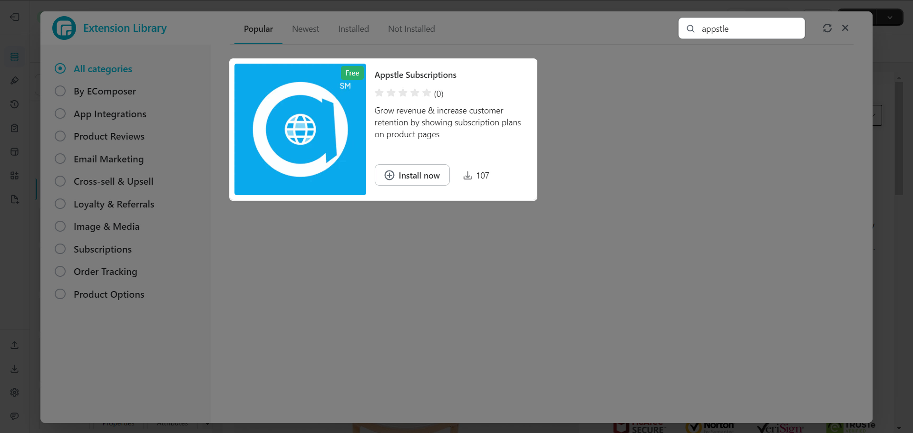
Task: Open the extensions grid icon in left sidebar
Action: [15, 176]
